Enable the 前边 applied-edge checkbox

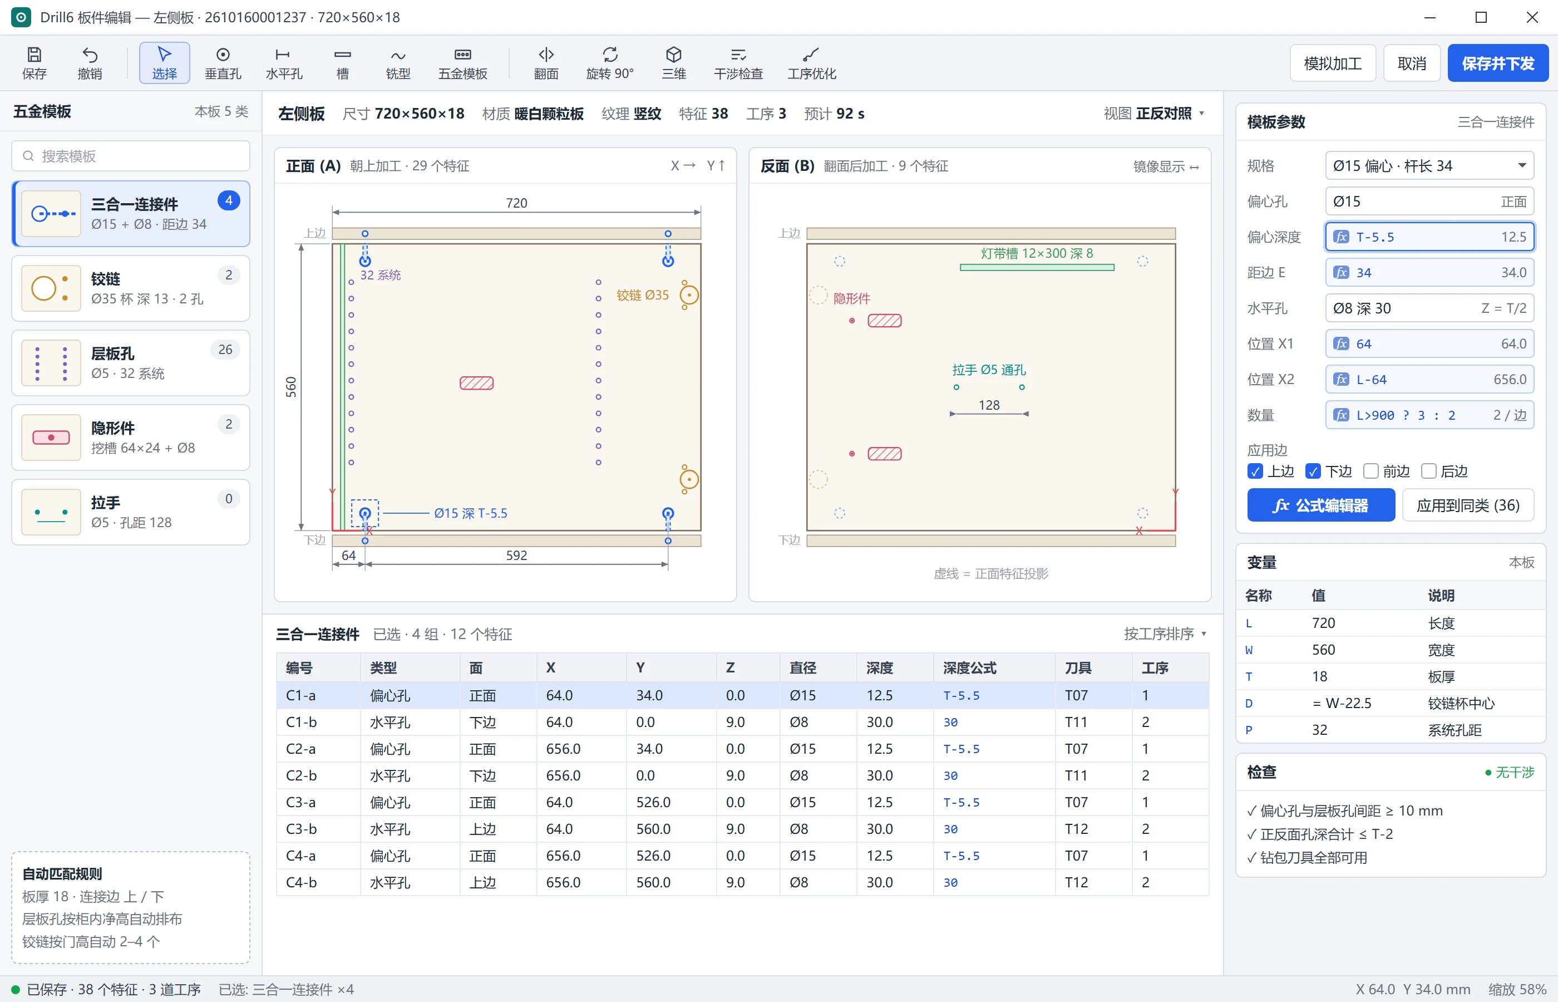[1370, 471]
